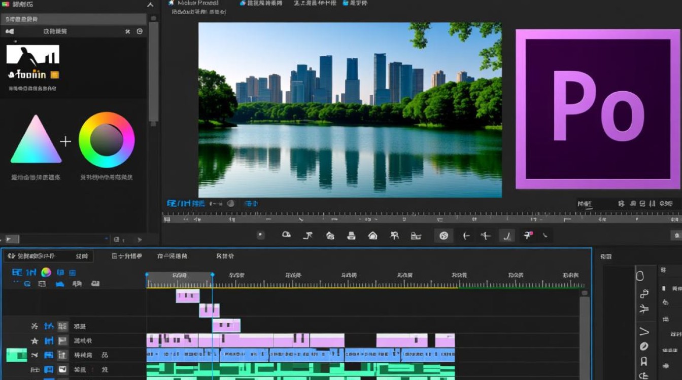
Task: Click the left panel vertical scrollbar
Action: click(153, 71)
